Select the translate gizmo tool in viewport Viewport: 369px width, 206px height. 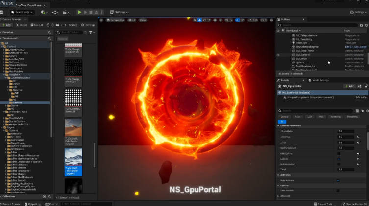point(199,20)
